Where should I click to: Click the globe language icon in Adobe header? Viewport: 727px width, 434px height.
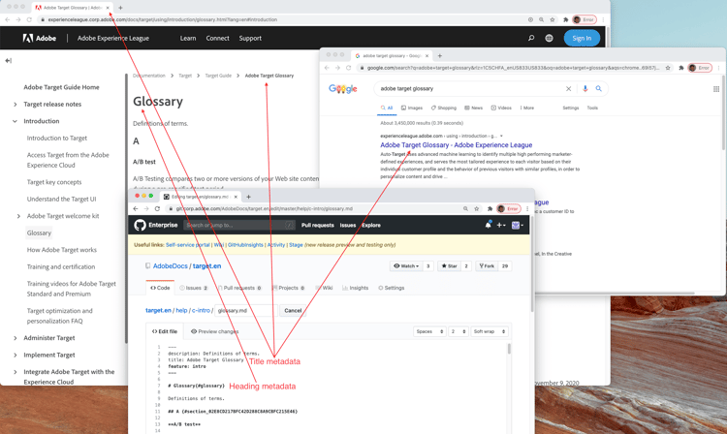pos(549,38)
